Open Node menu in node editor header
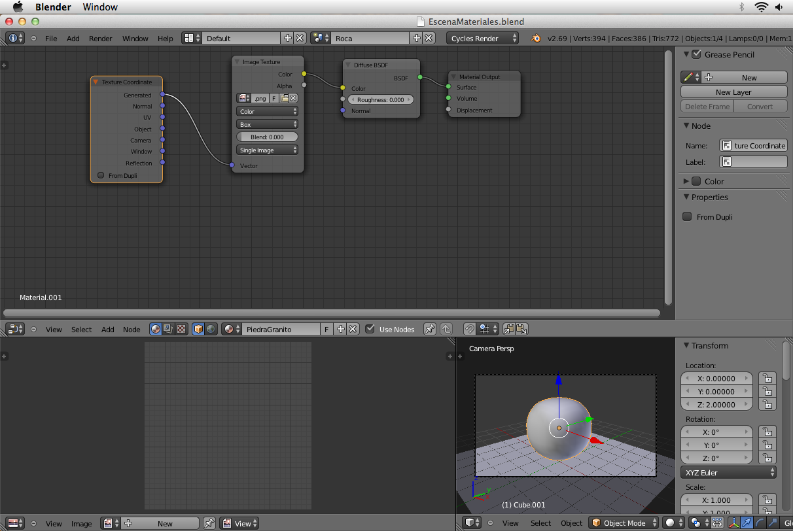The width and height of the screenshot is (793, 531). 132,329
